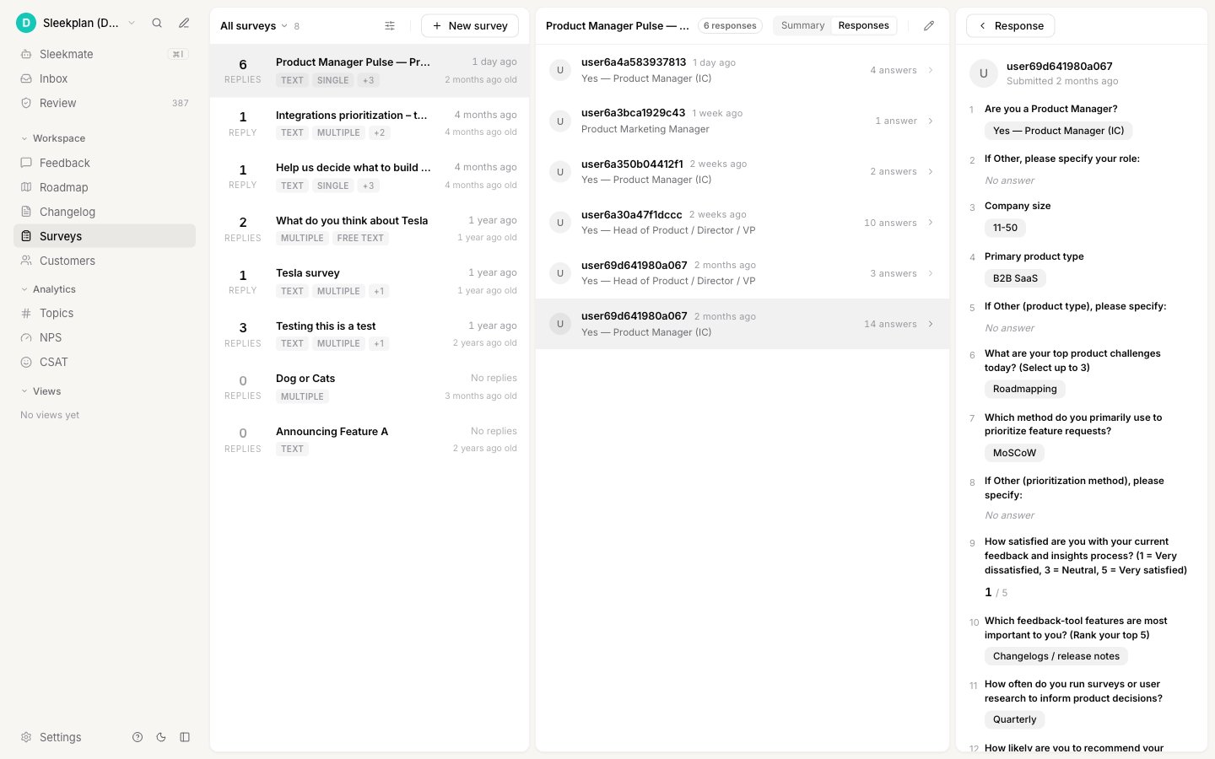The height and width of the screenshot is (759, 1215).
Task: Open the Topics analytics page
Action: click(105, 313)
